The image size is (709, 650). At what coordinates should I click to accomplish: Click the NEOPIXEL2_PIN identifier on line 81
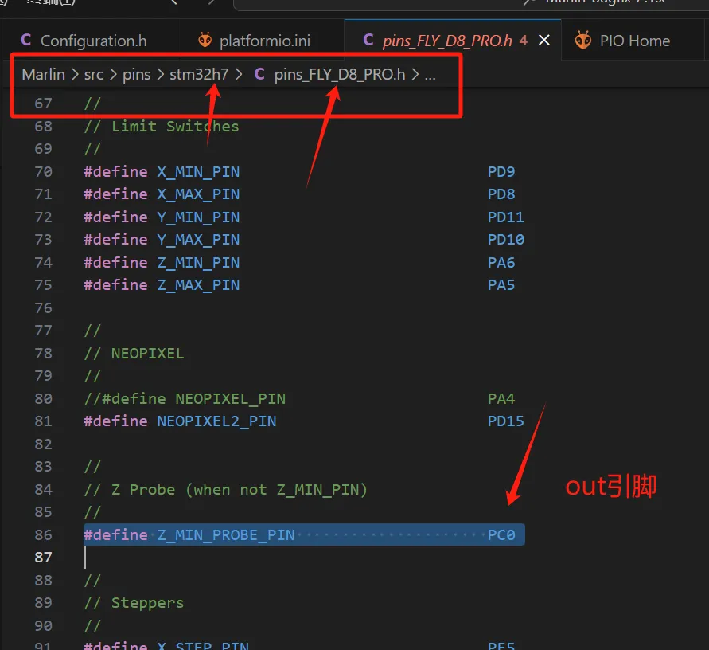coord(216,421)
